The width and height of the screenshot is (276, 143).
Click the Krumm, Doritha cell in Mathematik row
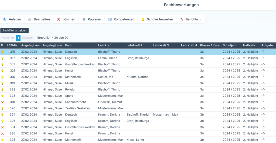pos(137,77)
